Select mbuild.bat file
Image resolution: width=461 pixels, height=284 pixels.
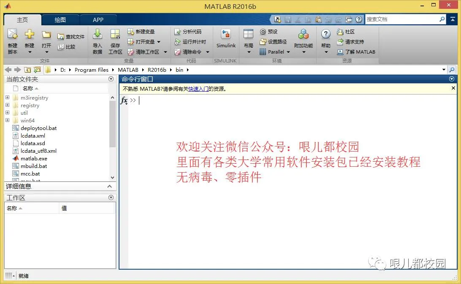[33, 166]
